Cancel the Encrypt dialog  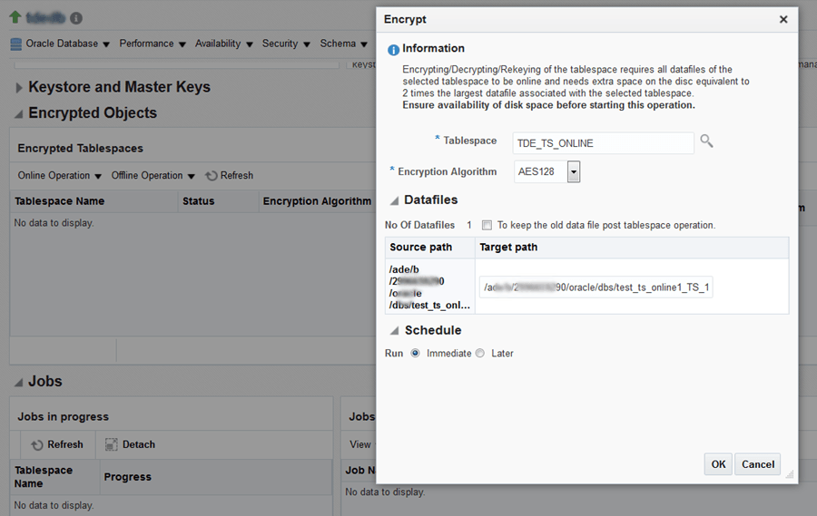(x=757, y=464)
